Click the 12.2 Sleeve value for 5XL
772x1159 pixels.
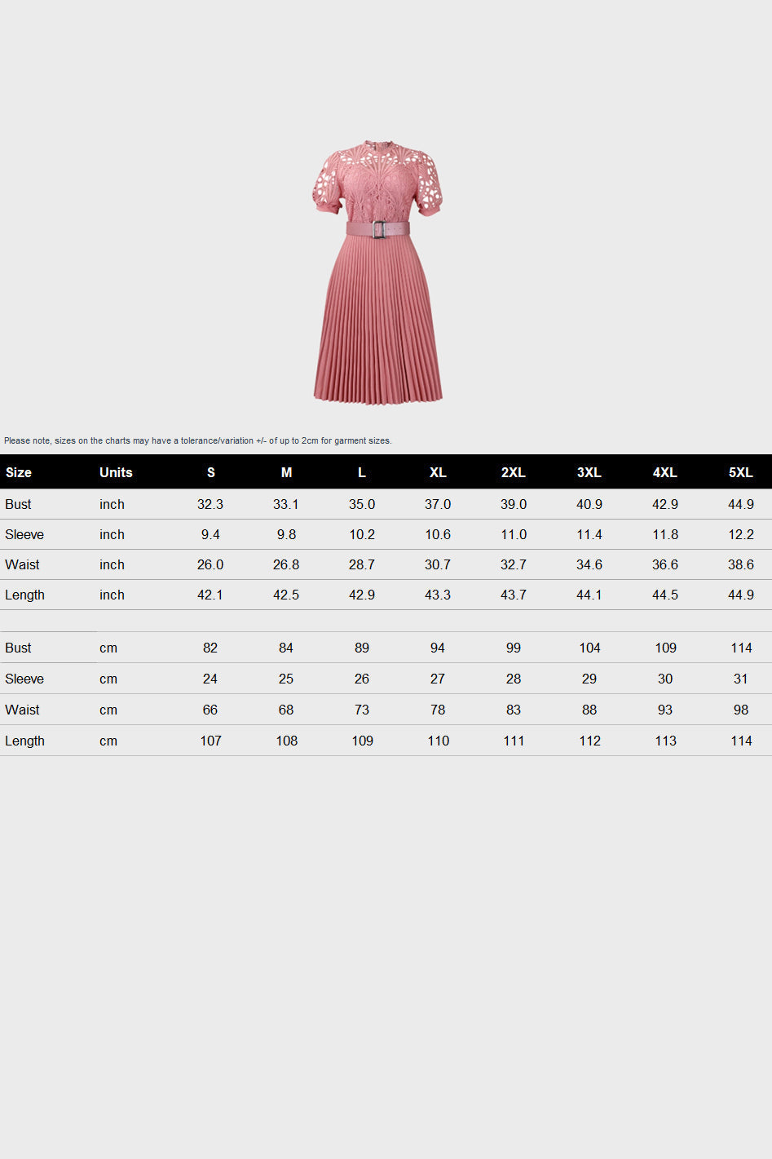[740, 534]
